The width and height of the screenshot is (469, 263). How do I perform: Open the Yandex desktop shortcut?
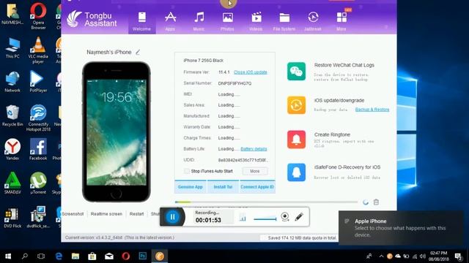pyautogui.click(x=12, y=149)
